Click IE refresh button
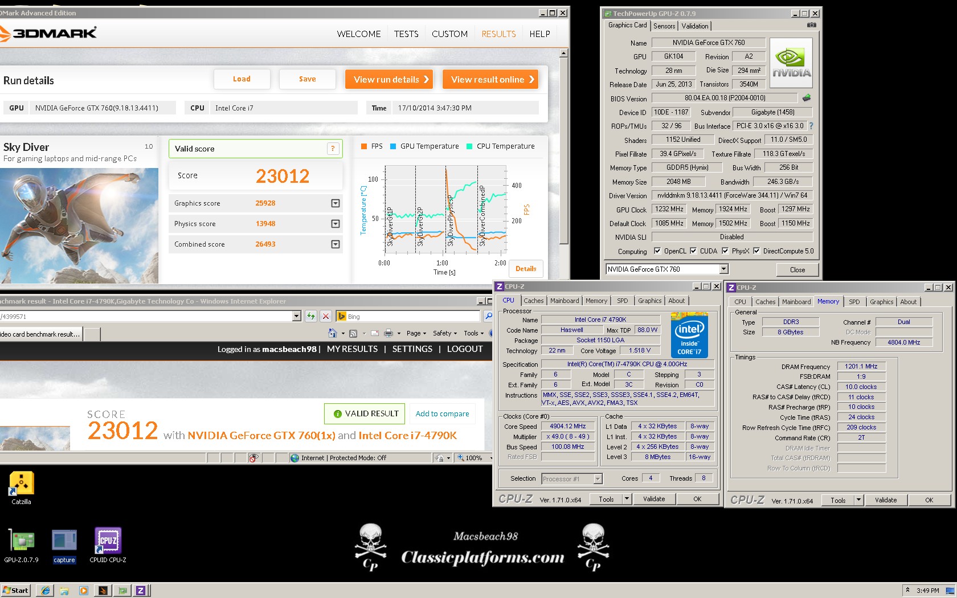This screenshot has height=598, width=957. coord(311,316)
